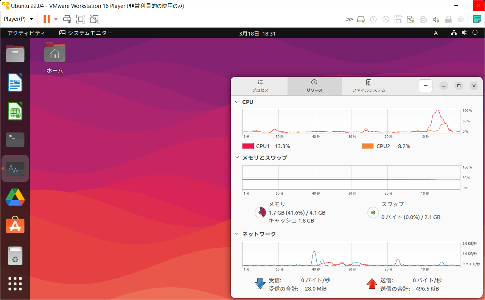Launch LibreOffice Writer from the dock
This screenshot has width=485, height=300.
coord(15,82)
